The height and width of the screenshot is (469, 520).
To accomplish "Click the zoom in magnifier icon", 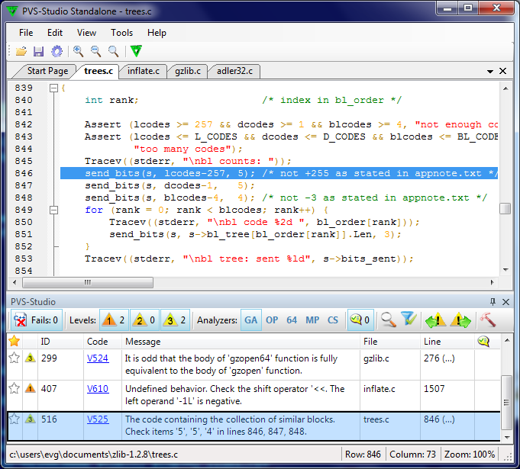I will click(x=78, y=51).
